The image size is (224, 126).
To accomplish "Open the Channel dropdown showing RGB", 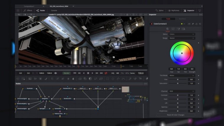I will [x=182, y=91].
